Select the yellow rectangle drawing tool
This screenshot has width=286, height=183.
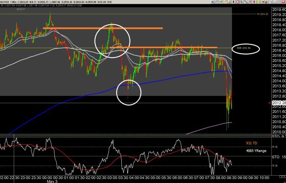tap(258, 2)
